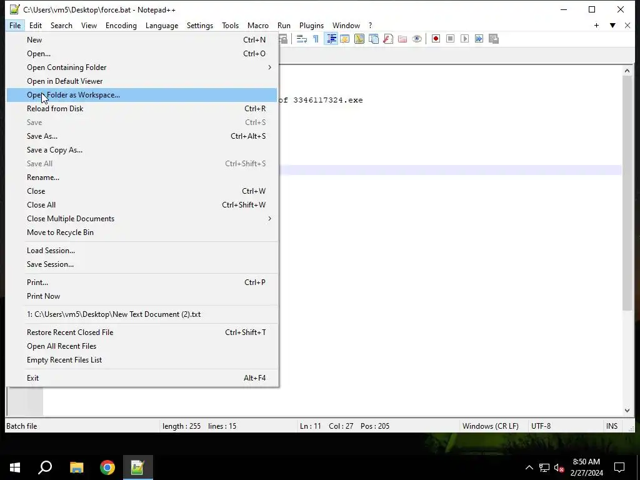The image size is (640, 480).
Task: Click the taskbar search magnifier
Action: pyautogui.click(x=45, y=467)
